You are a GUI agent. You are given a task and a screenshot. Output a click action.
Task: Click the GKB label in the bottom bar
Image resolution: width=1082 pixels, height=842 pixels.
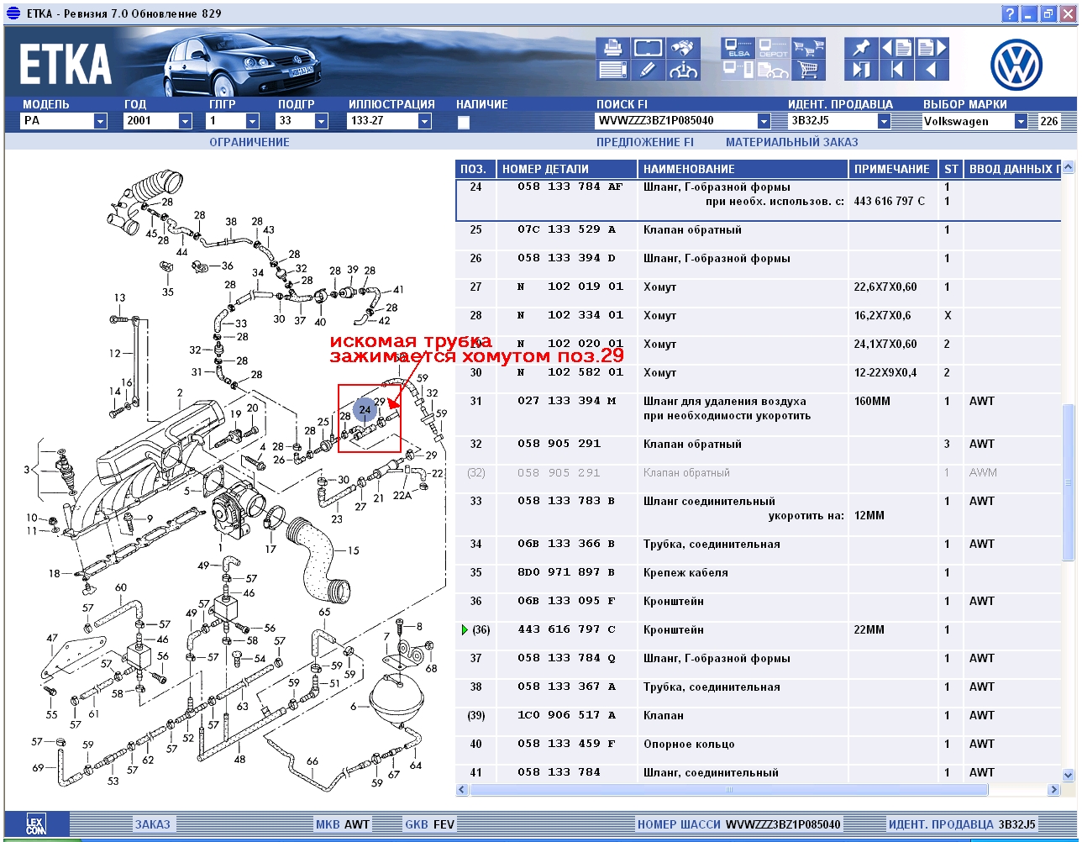pyautogui.click(x=417, y=824)
